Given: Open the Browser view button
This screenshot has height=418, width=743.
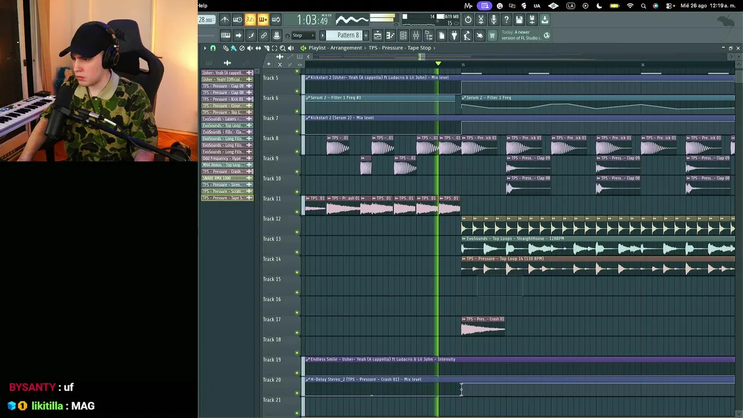Looking at the screenshot, I should point(428,36).
